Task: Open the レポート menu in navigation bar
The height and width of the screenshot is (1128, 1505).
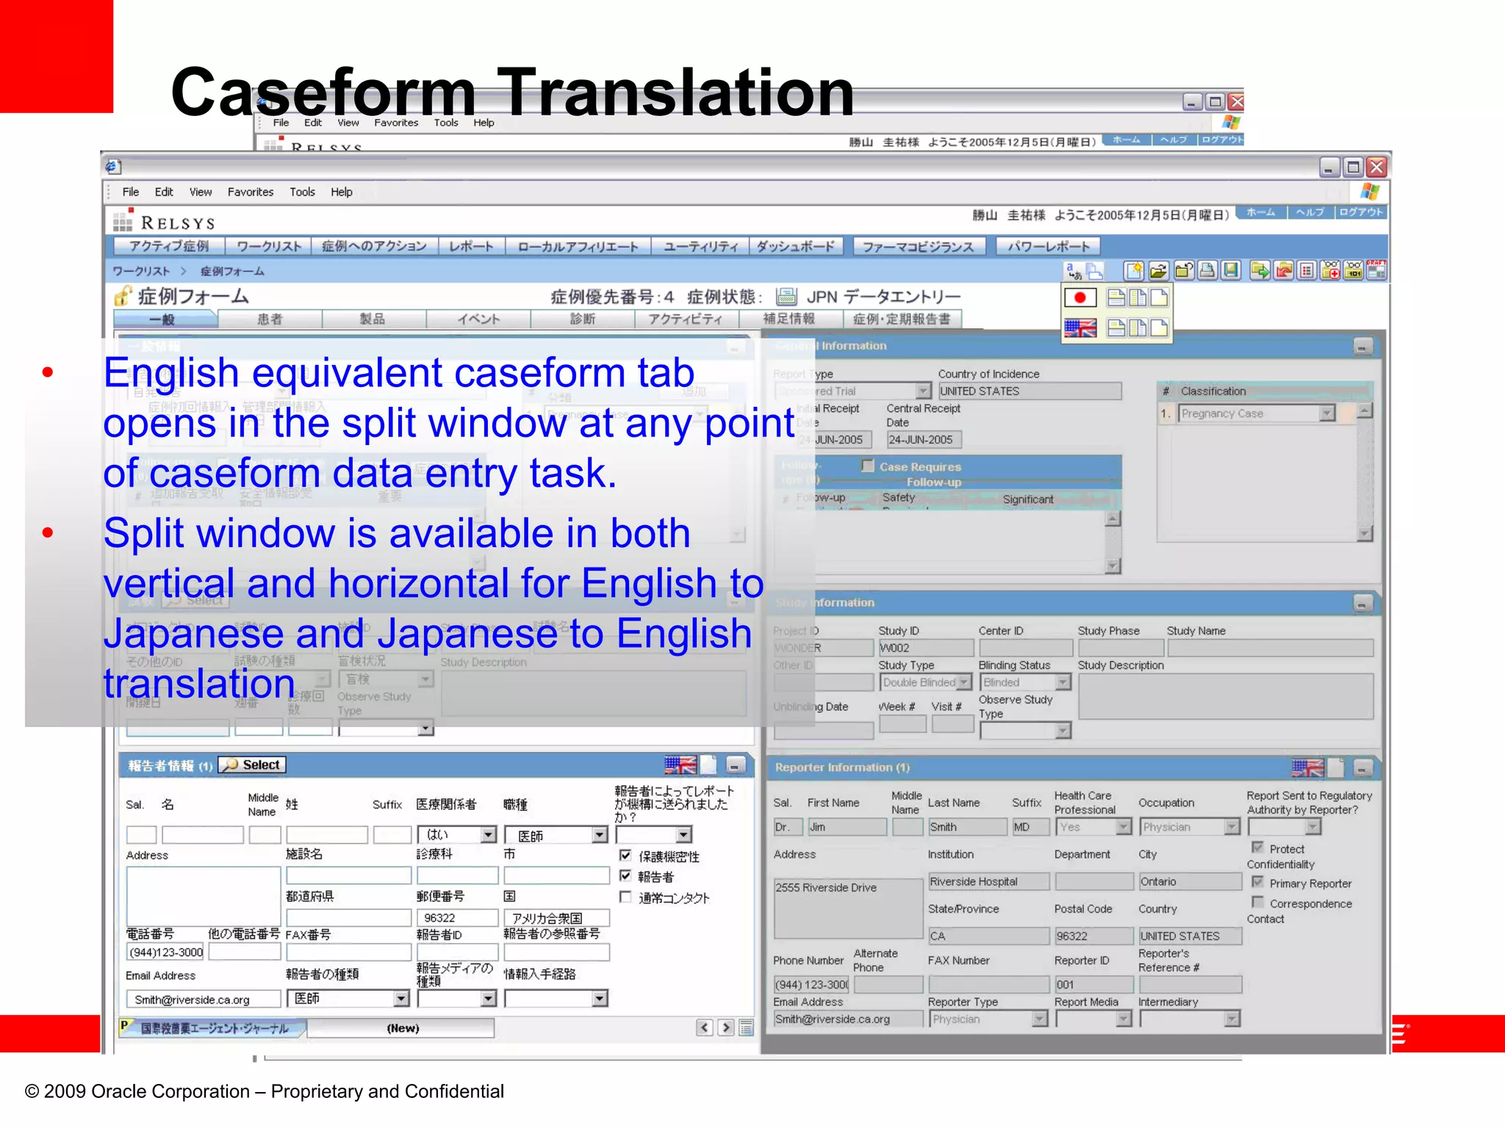Action: click(471, 246)
